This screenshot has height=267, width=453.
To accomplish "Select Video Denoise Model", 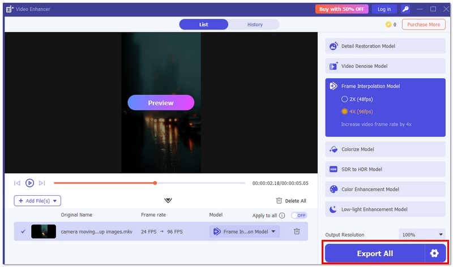I will (x=385, y=66).
